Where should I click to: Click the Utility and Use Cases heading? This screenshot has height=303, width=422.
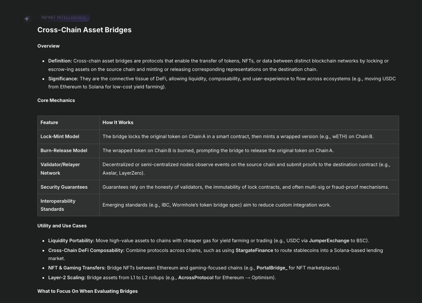pyautogui.click(x=62, y=226)
